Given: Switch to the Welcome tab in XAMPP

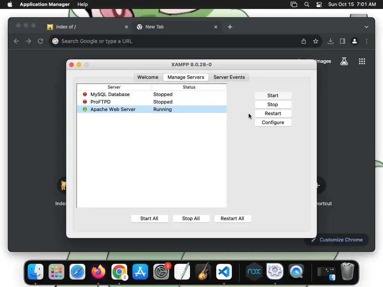Looking at the screenshot, I should 148,77.
